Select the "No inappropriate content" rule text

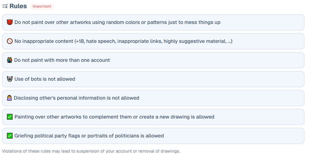coord(123,41)
